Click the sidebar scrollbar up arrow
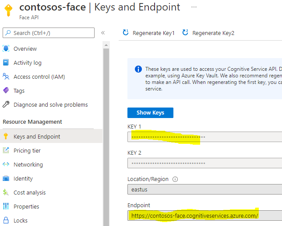 (106, 45)
